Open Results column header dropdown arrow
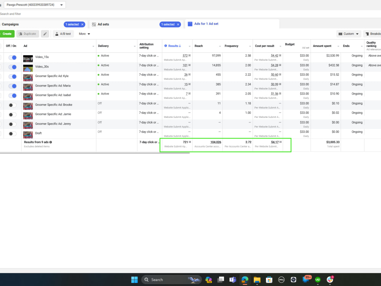This screenshot has width=381, height=286. (189, 46)
